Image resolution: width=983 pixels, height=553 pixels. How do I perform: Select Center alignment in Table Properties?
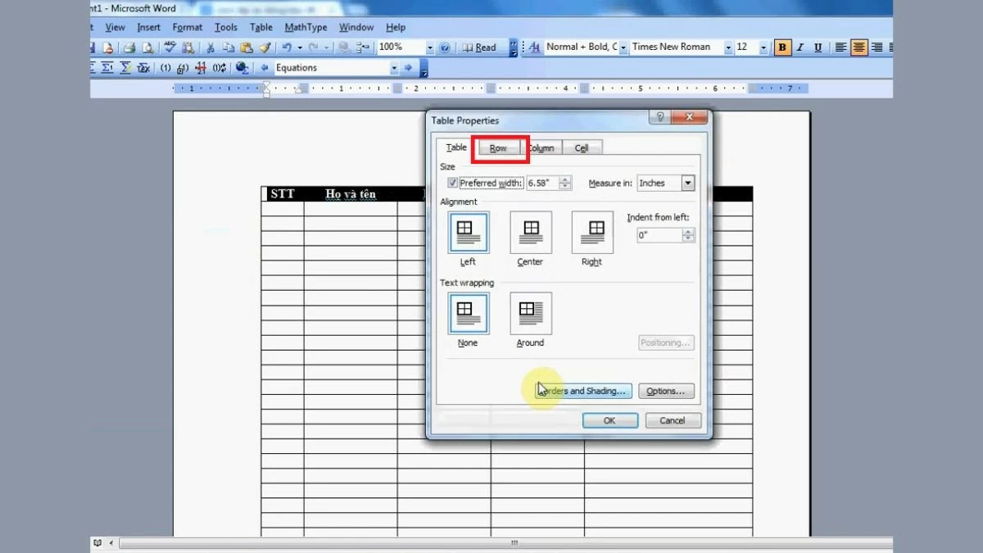pyautogui.click(x=531, y=232)
